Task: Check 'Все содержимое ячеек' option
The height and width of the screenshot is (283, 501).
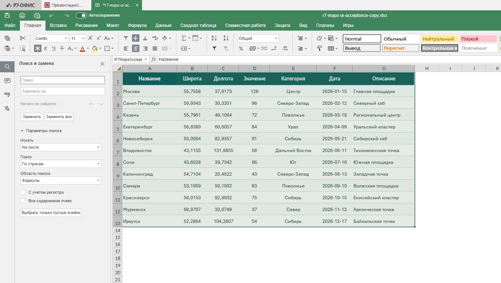Action: [x=23, y=201]
